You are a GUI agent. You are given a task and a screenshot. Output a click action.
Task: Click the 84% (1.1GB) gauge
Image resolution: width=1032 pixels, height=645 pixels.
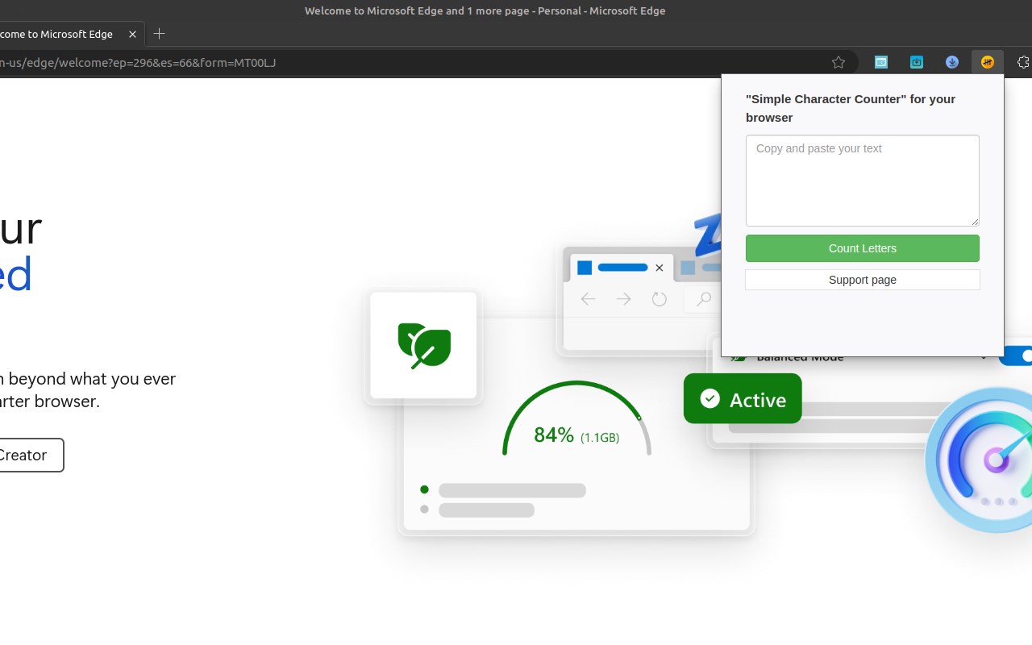tap(576, 419)
